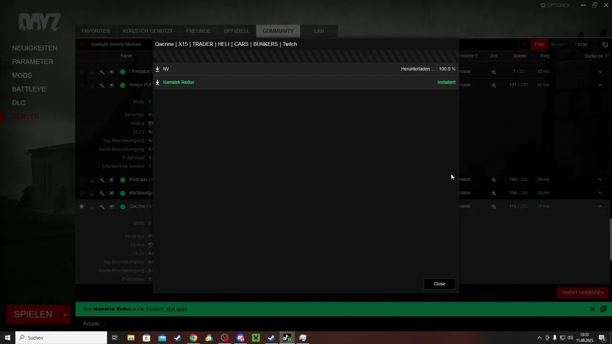Image resolution: width=612 pixels, height=344 pixels.
Task: Open BATTLEYE in the sidebar
Action: (29, 89)
